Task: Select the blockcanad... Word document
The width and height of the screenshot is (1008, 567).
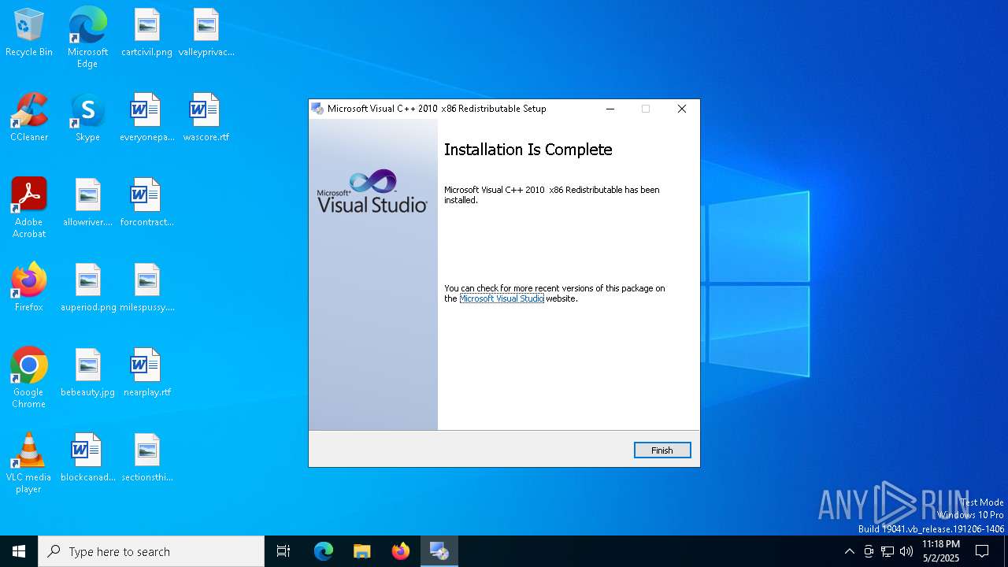Action: pyautogui.click(x=87, y=458)
